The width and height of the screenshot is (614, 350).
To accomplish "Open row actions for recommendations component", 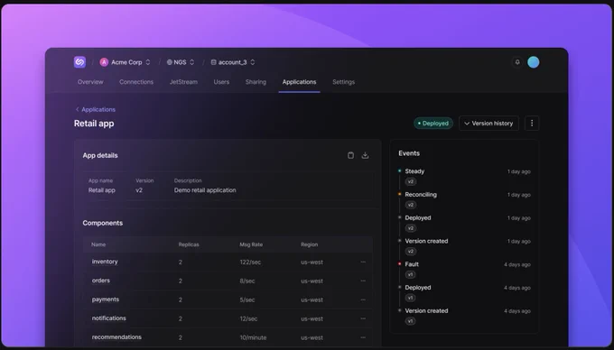I will click(x=363, y=337).
